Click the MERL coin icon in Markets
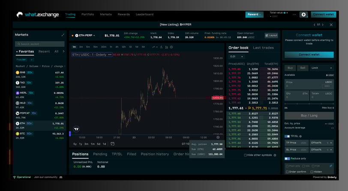This screenshot has width=348, height=191. coord(17,93)
